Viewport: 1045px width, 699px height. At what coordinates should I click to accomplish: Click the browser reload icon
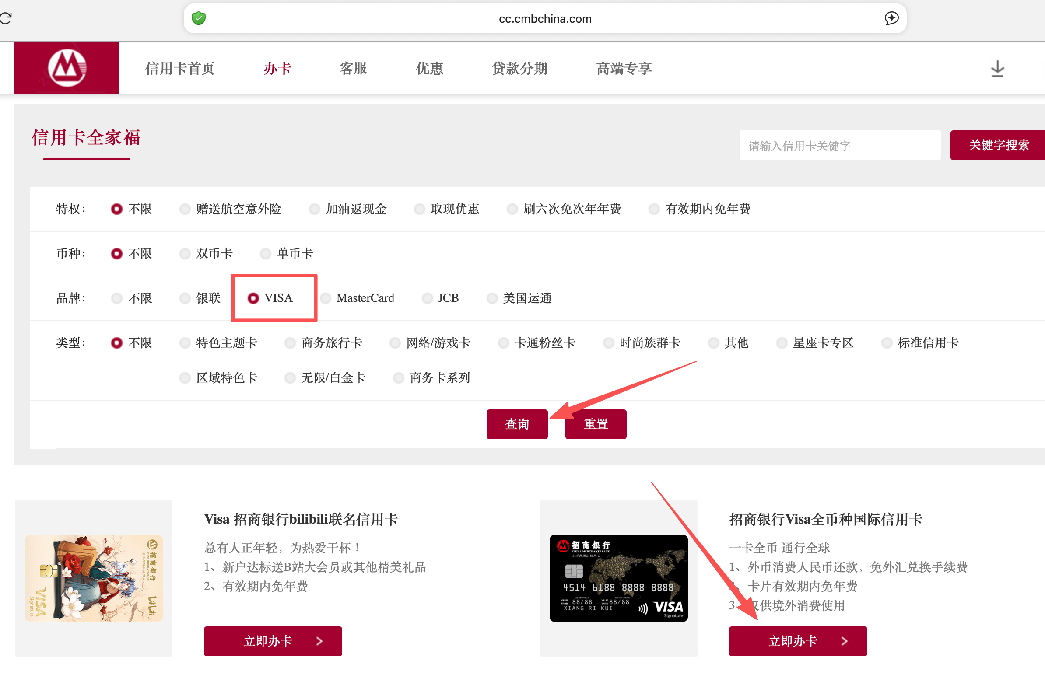pos(6,18)
